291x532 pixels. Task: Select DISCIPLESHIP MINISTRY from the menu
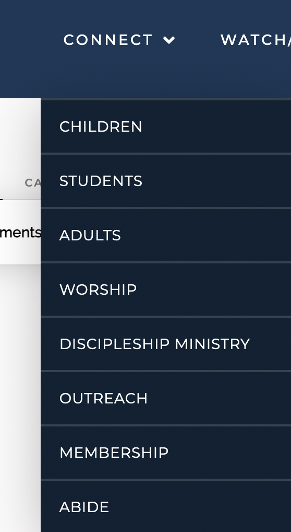[x=166, y=344]
